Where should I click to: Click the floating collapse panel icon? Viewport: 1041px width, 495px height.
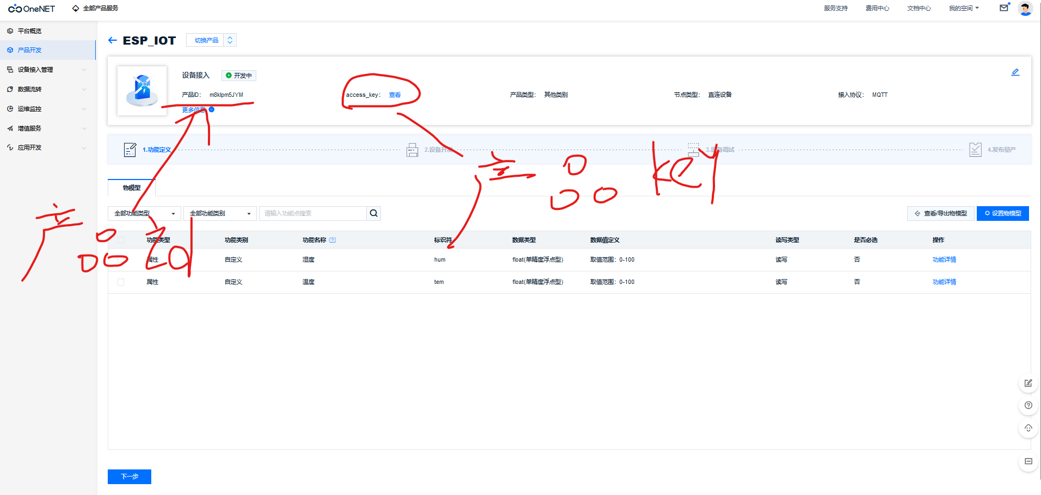[x=1028, y=461]
